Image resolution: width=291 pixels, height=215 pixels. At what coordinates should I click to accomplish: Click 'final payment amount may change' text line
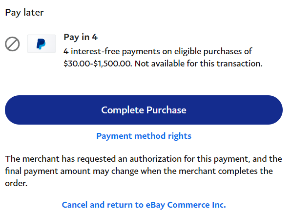point(72,171)
